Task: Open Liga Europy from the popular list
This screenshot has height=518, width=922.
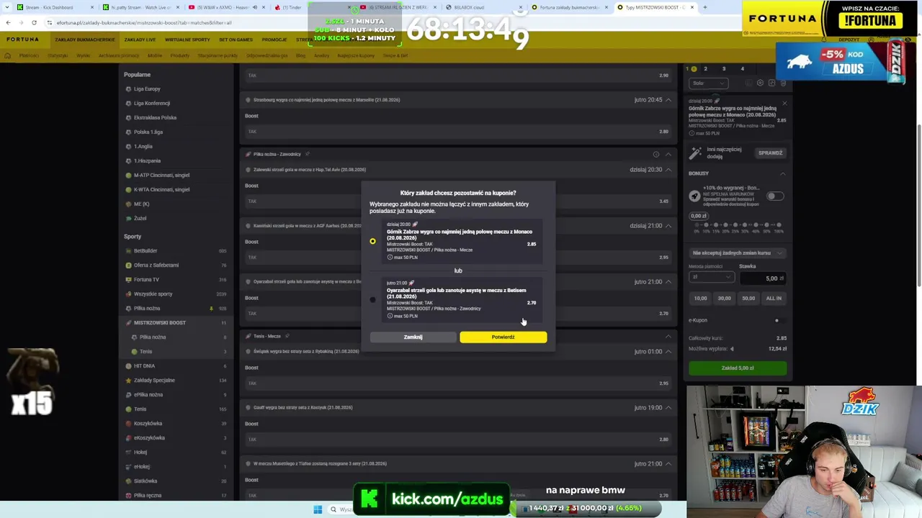Action: (x=147, y=89)
